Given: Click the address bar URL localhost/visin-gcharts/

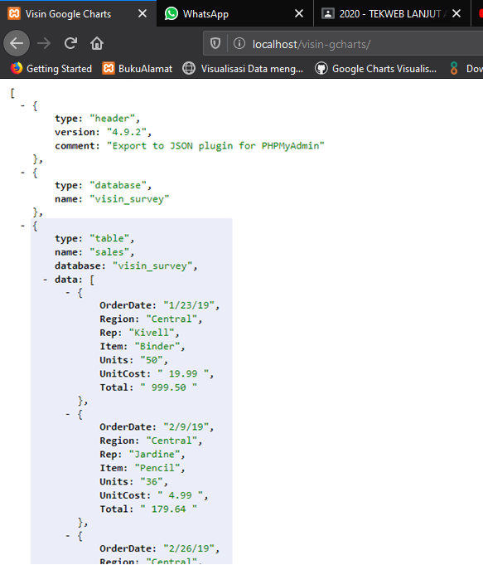Looking at the screenshot, I should [312, 44].
